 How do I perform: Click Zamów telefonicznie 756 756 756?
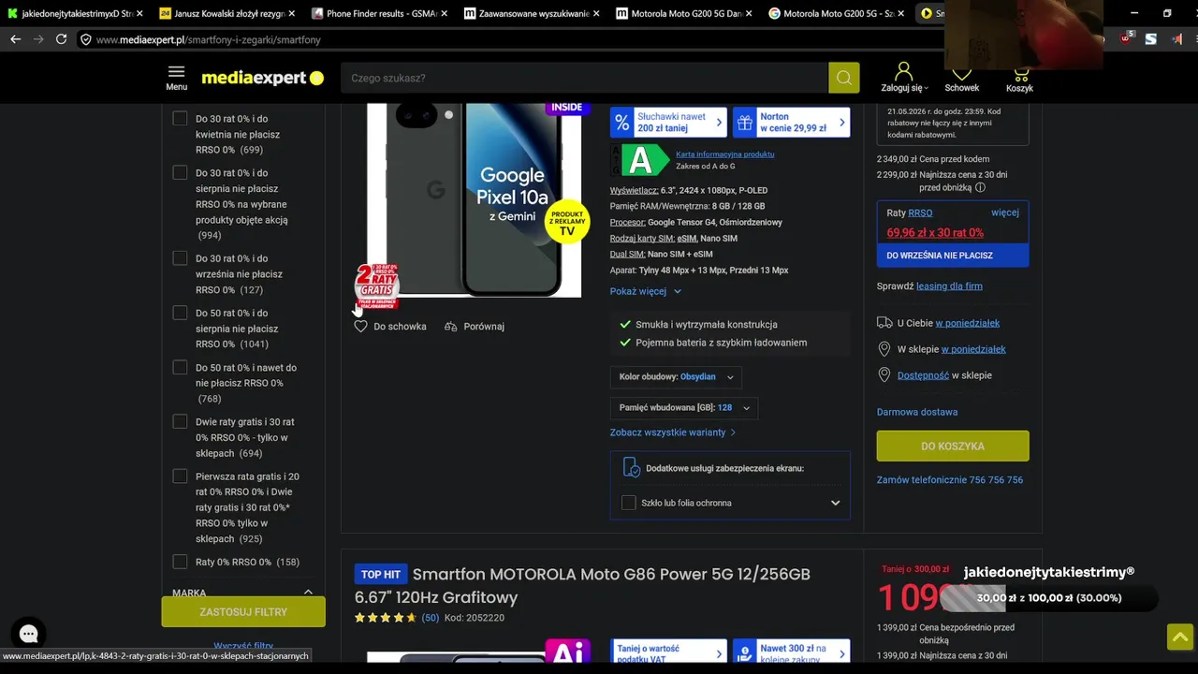pos(950,480)
